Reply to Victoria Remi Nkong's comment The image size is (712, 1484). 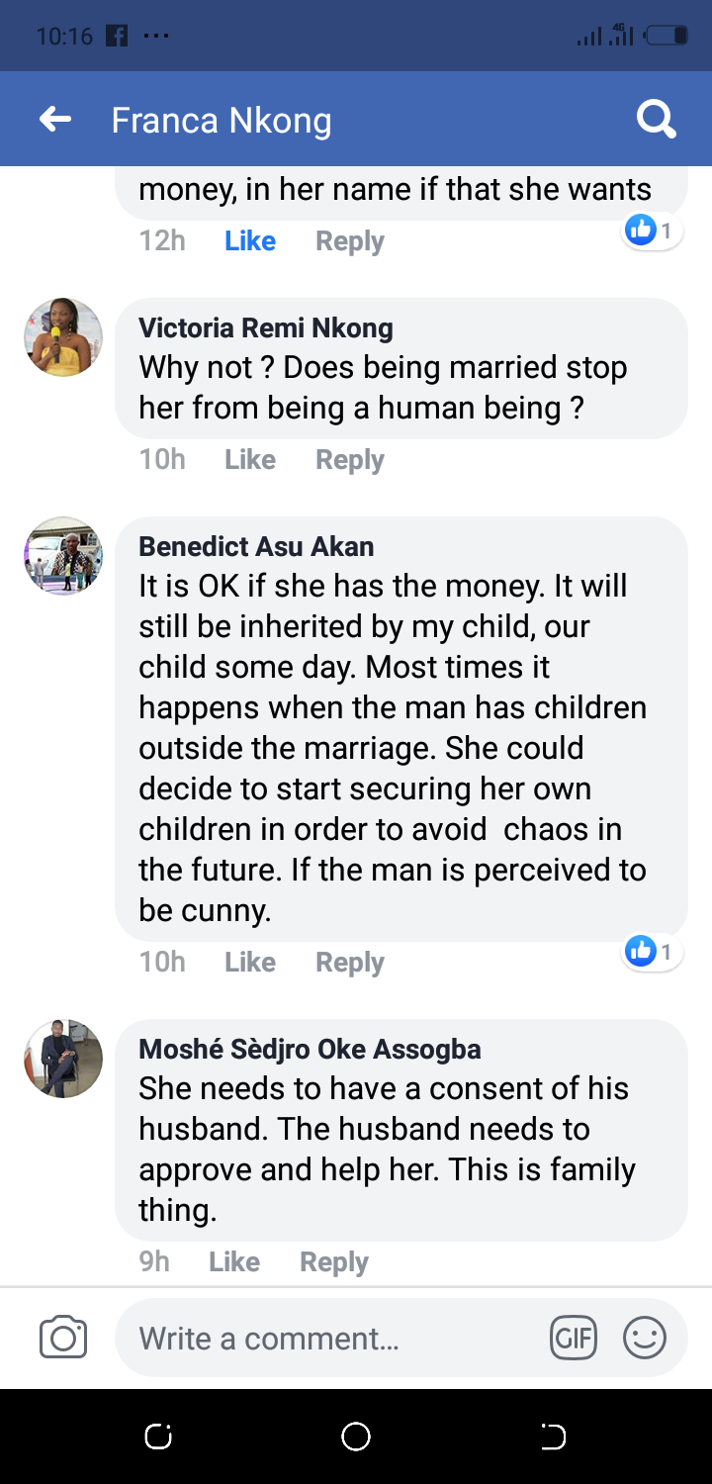(x=349, y=460)
